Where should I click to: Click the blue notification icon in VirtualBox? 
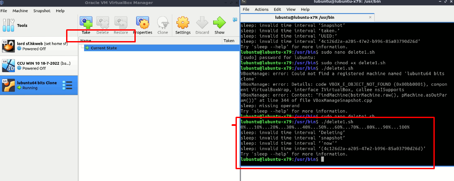(x=235, y=20)
